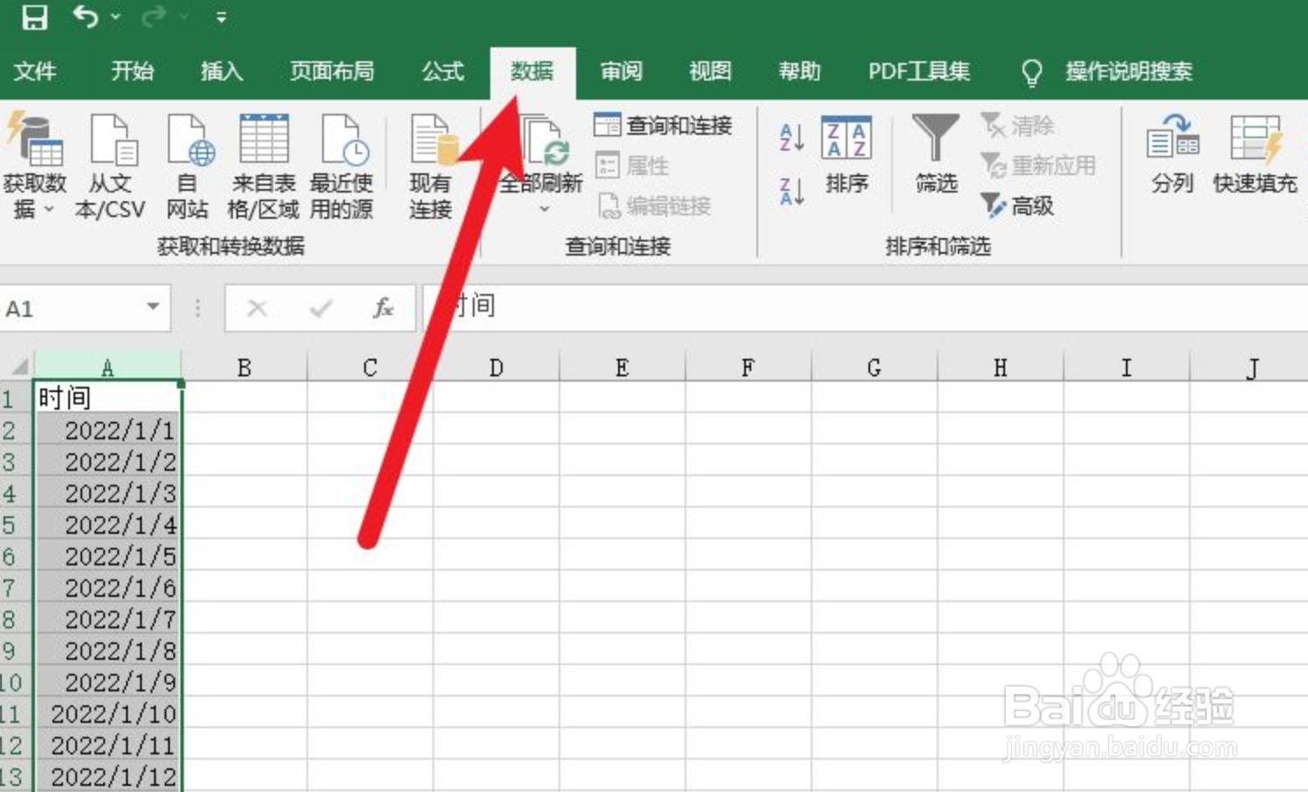Click cell with 2022/1/7
The image size is (1308, 792).
coord(108,619)
